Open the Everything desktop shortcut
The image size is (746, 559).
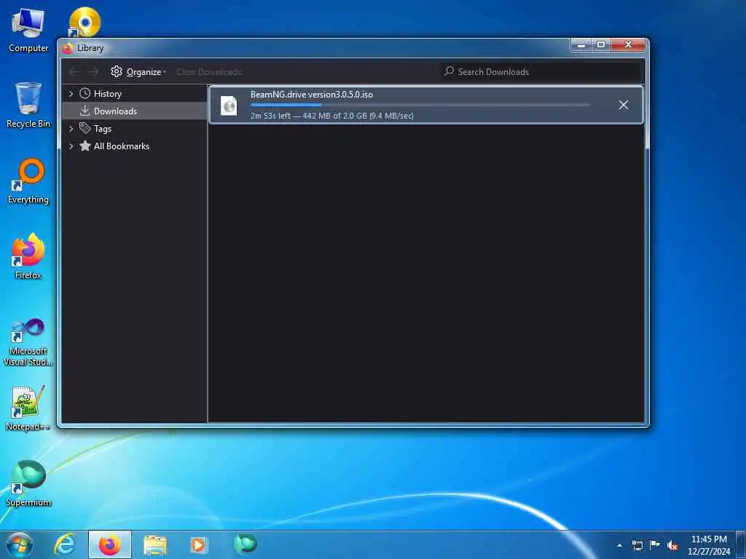(x=28, y=181)
